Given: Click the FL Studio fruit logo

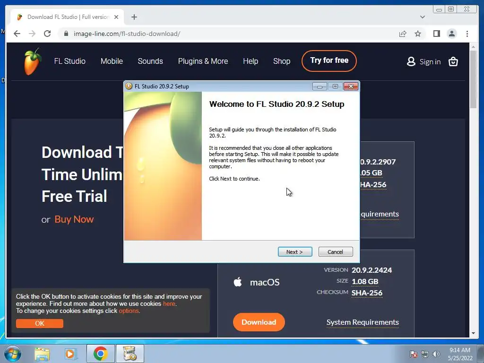Looking at the screenshot, I should 33,61.
